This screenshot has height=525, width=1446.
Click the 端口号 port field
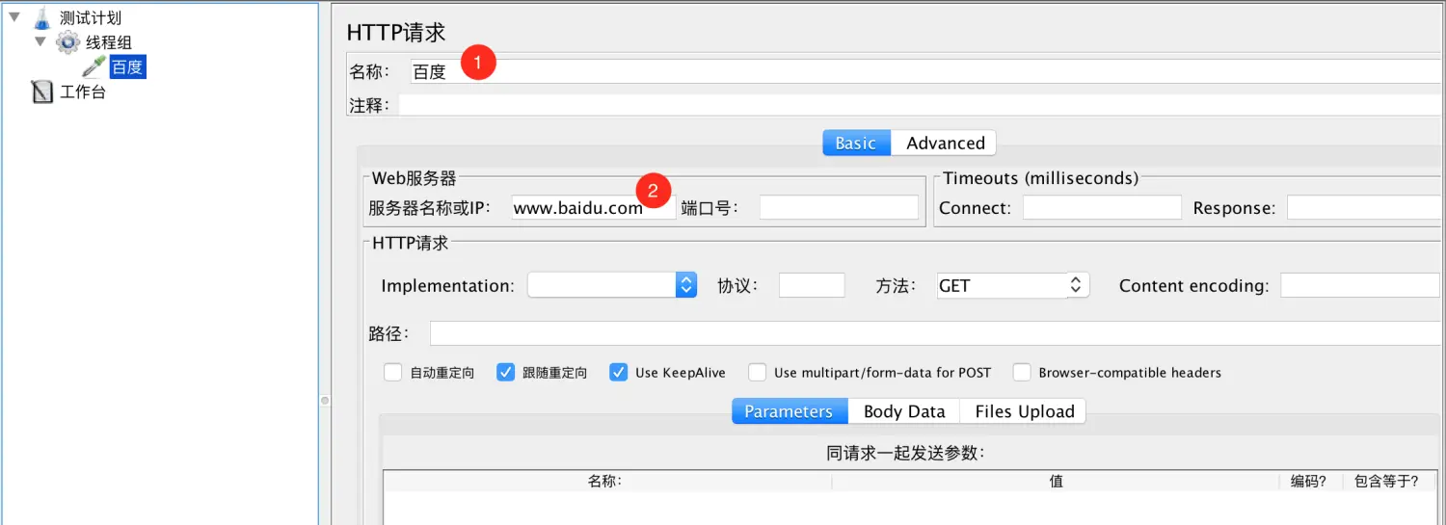[x=839, y=207]
